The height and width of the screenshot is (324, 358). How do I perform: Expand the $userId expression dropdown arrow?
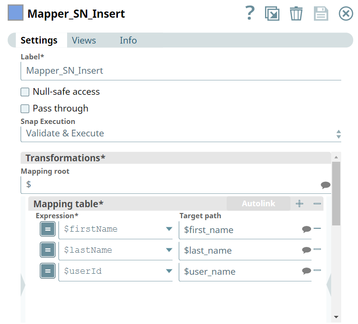(169, 271)
